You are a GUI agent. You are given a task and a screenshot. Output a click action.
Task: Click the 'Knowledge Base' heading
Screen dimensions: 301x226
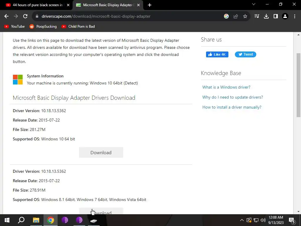[x=221, y=73]
